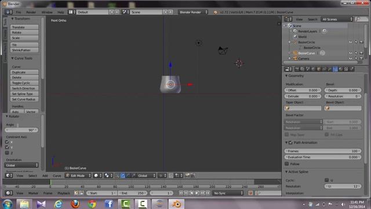Toggle automatic keyframe record button

coord(250,193)
